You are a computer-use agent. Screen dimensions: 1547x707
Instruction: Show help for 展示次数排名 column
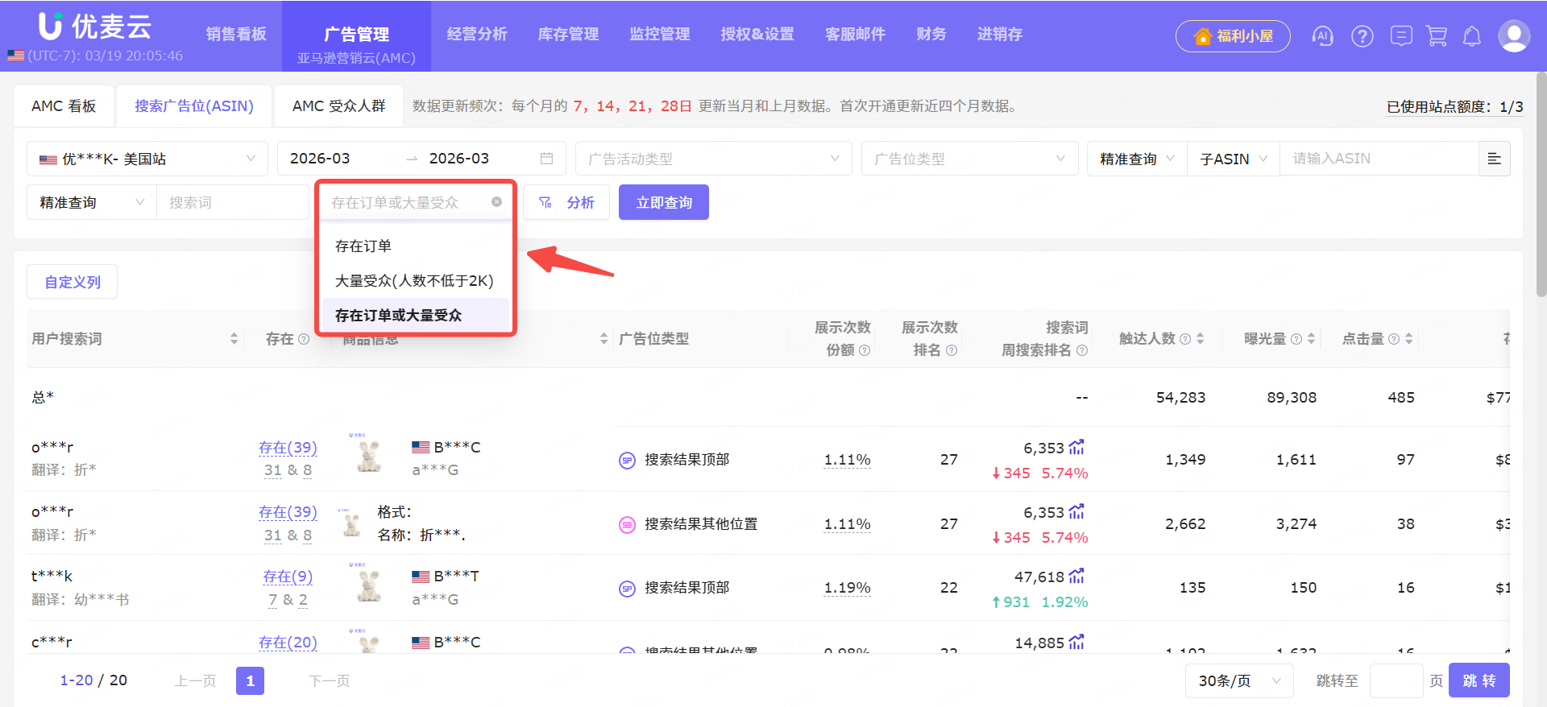point(952,350)
